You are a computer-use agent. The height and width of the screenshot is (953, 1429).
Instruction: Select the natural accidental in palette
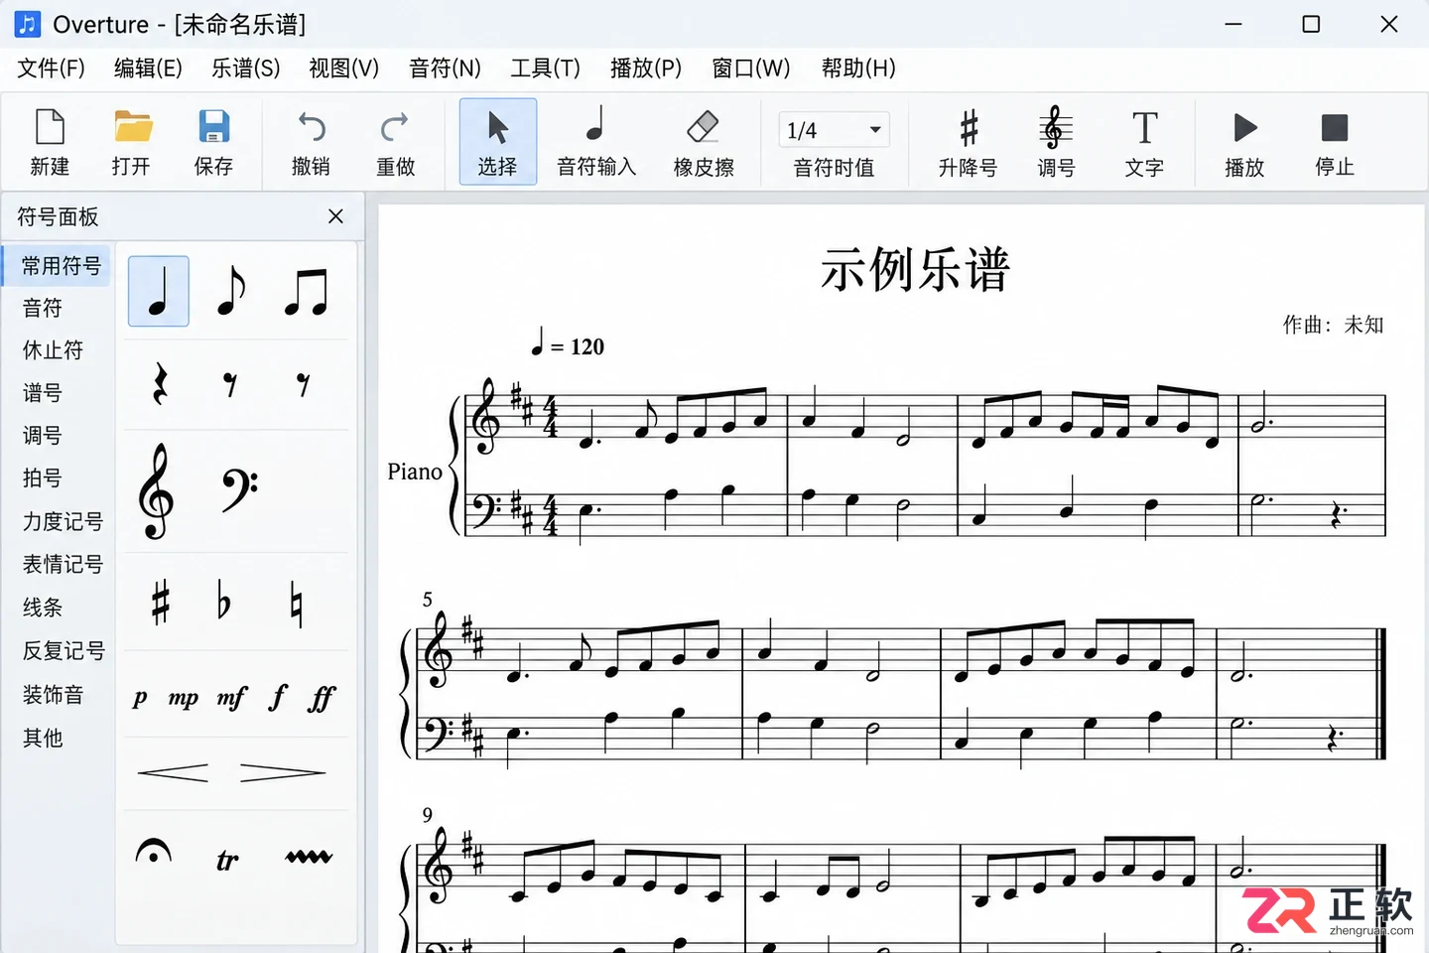coord(296,604)
